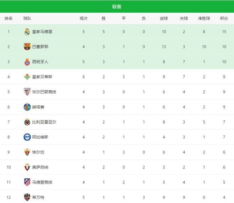Click the Levante club crest icon
Viewport: 234px width, 203px height.
pos(27,197)
